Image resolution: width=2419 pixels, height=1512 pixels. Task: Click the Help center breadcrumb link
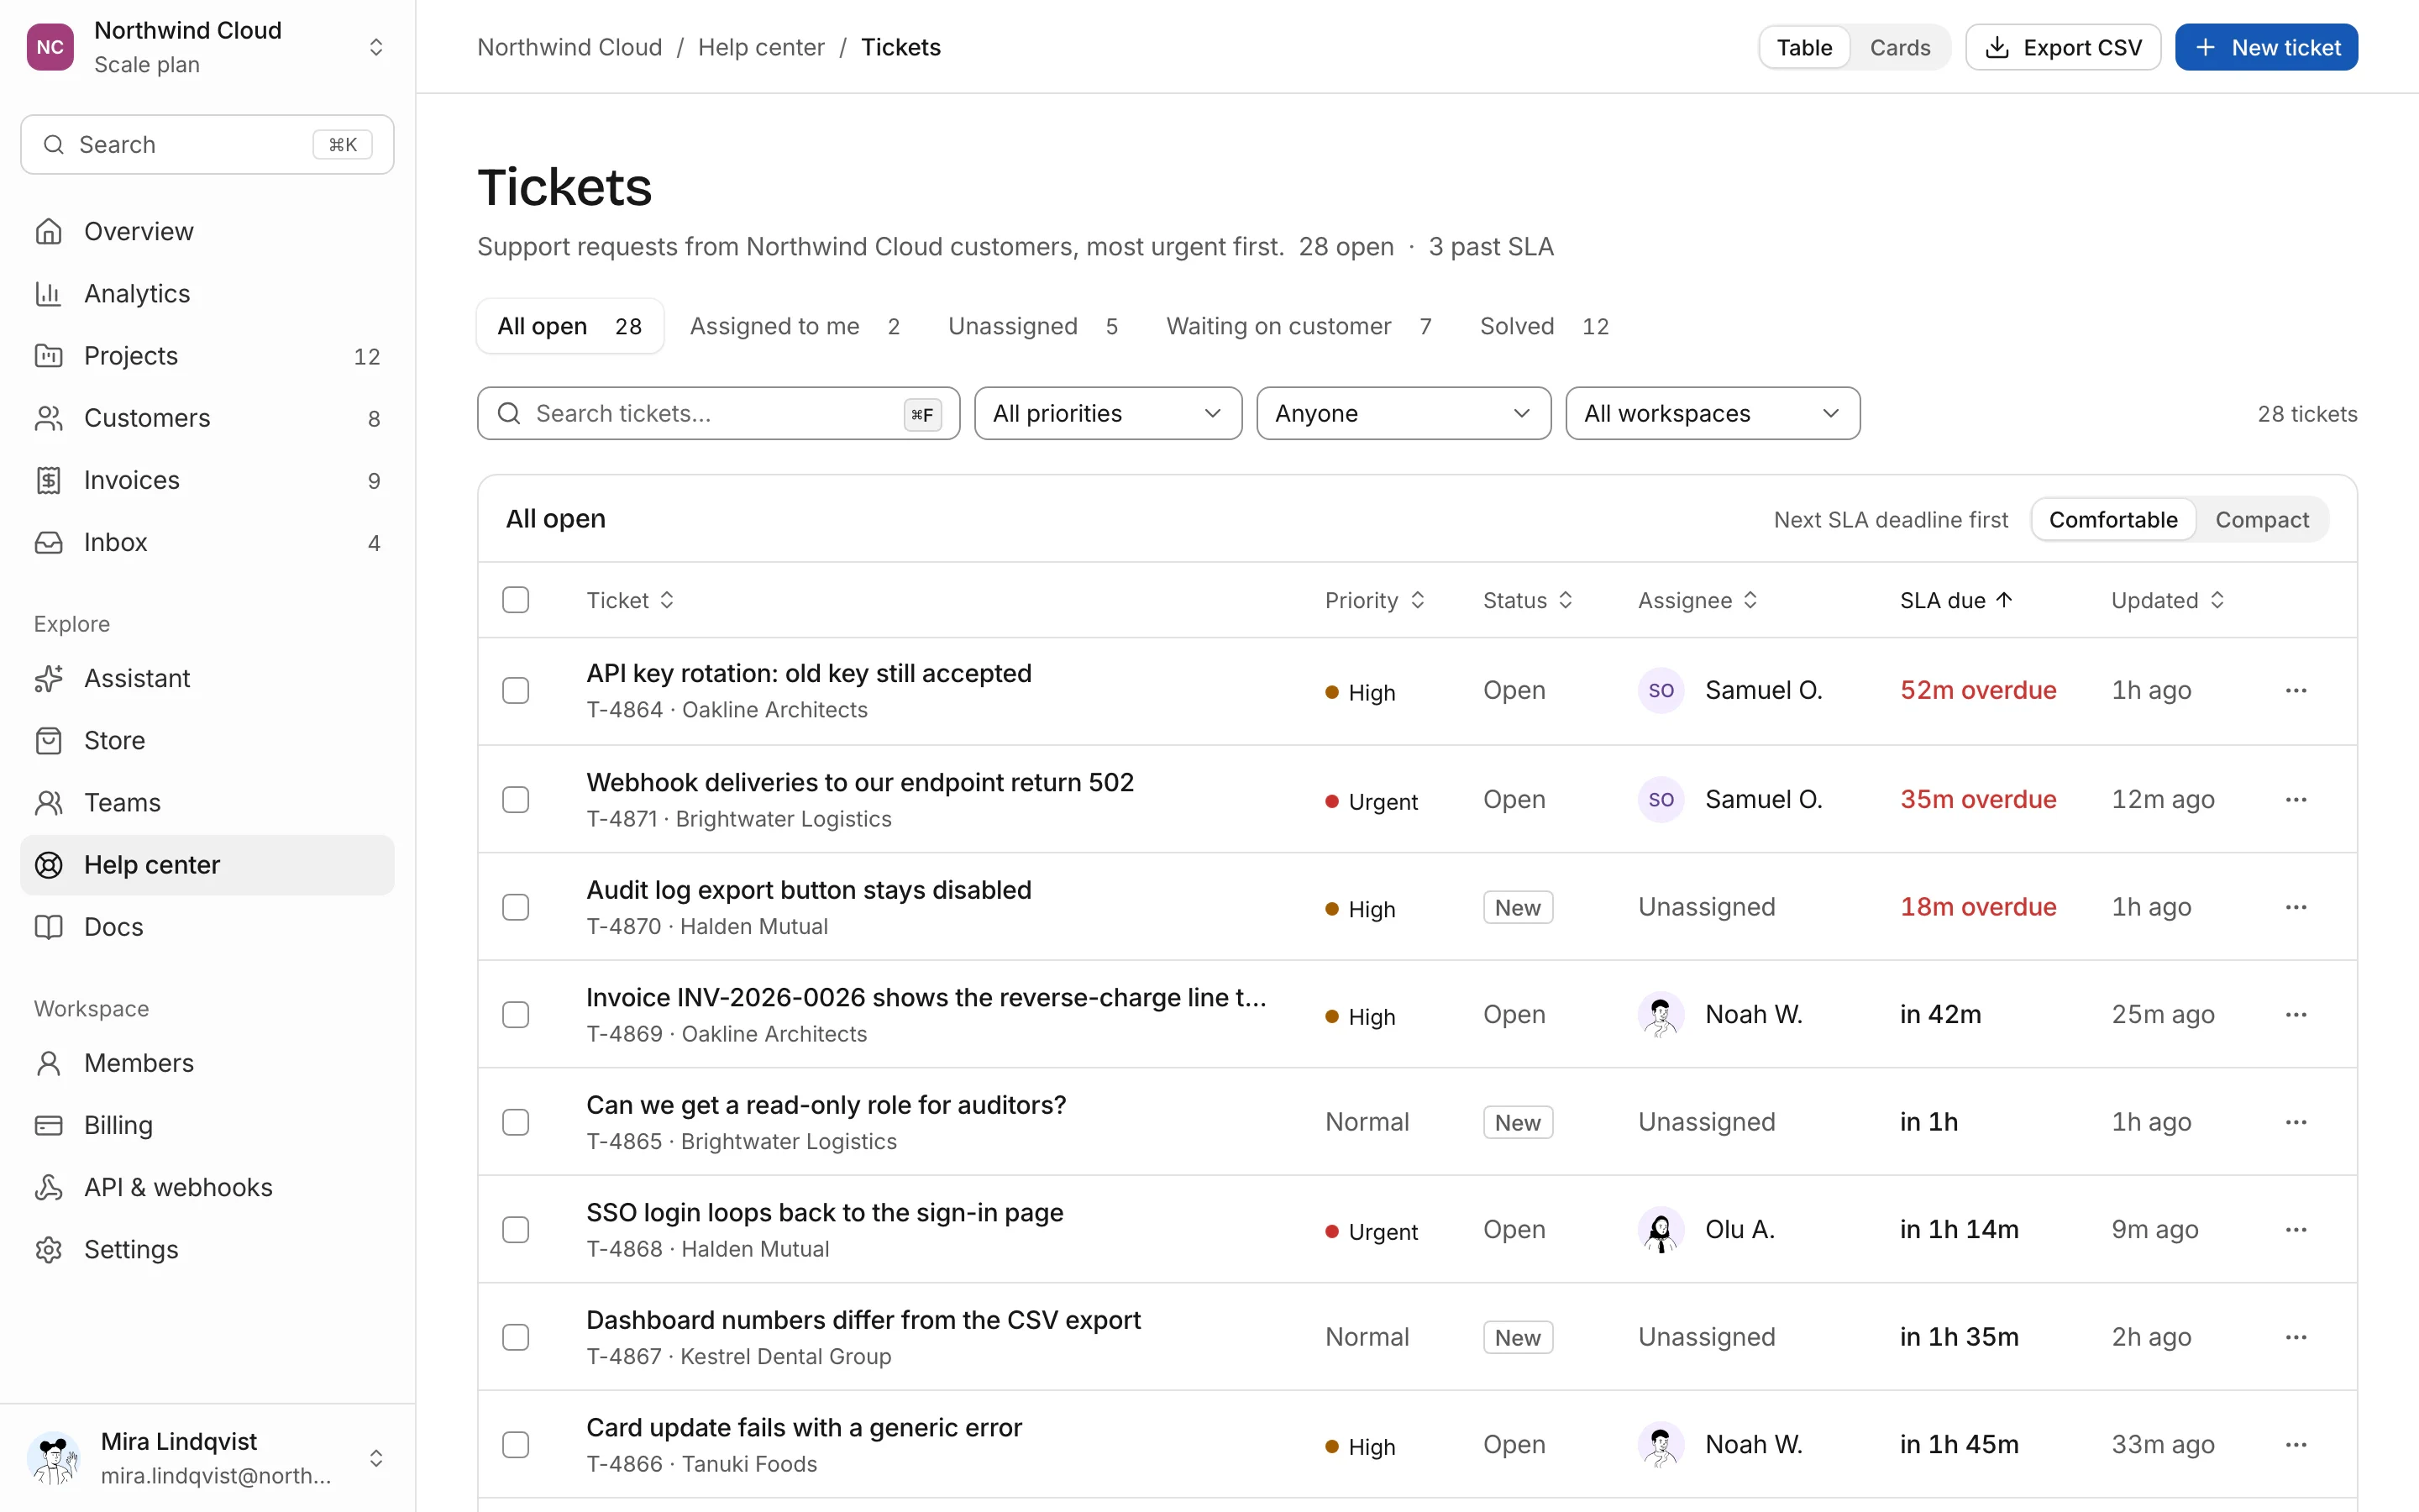(x=761, y=47)
